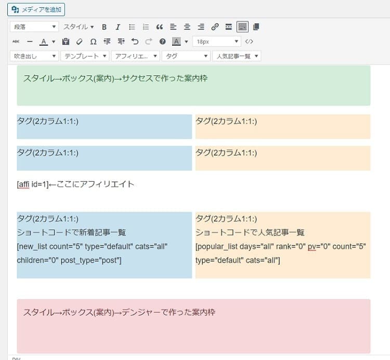Increase the indent
This screenshot has height=360, width=390.
[x=121, y=42]
